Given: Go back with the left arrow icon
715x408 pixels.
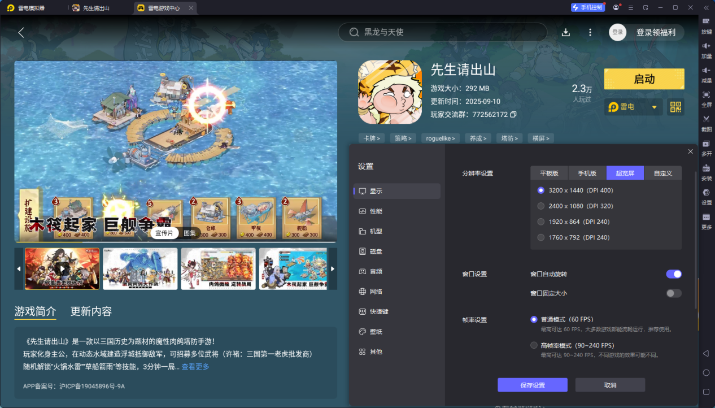Looking at the screenshot, I should [x=21, y=32].
